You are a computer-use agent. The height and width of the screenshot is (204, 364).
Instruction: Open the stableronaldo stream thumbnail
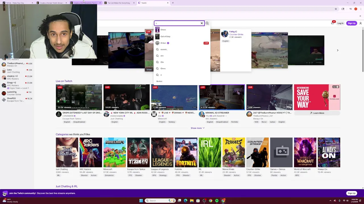tap(127, 97)
